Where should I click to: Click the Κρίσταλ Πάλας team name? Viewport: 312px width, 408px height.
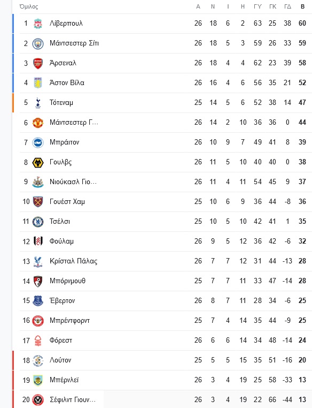[x=73, y=261]
